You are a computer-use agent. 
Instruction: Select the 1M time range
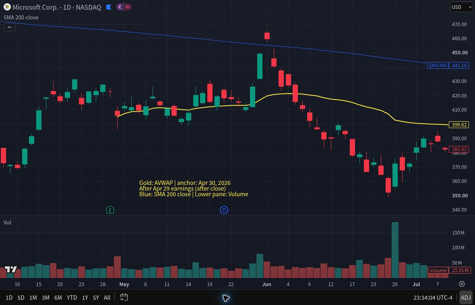point(33,297)
